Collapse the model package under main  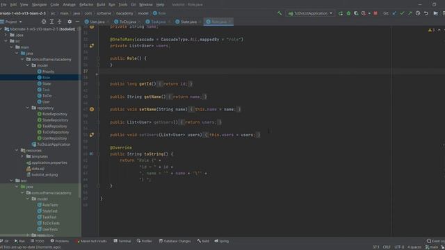click(28, 65)
